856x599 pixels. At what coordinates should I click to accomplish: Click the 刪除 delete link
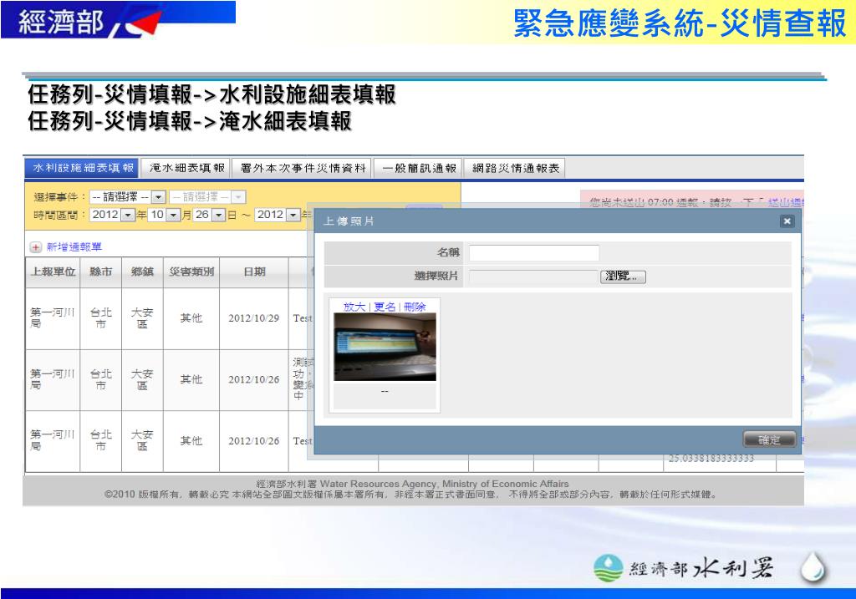pyautogui.click(x=415, y=307)
